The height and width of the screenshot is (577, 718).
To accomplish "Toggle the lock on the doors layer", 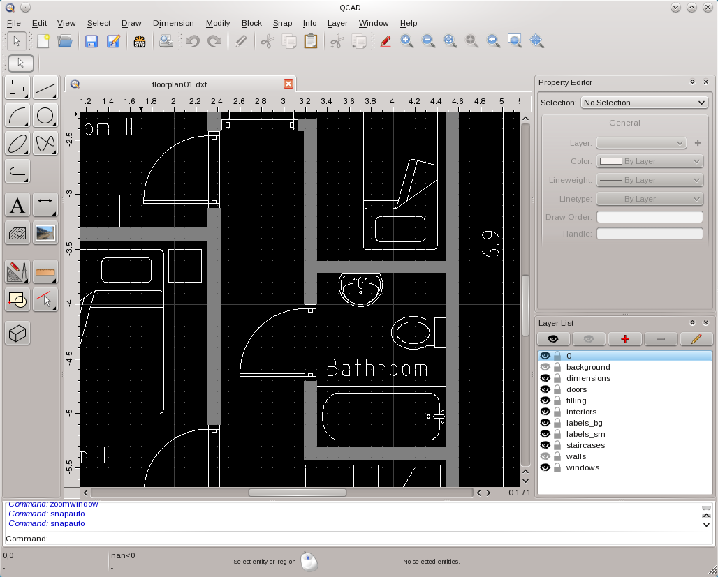I will (x=557, y=389).
